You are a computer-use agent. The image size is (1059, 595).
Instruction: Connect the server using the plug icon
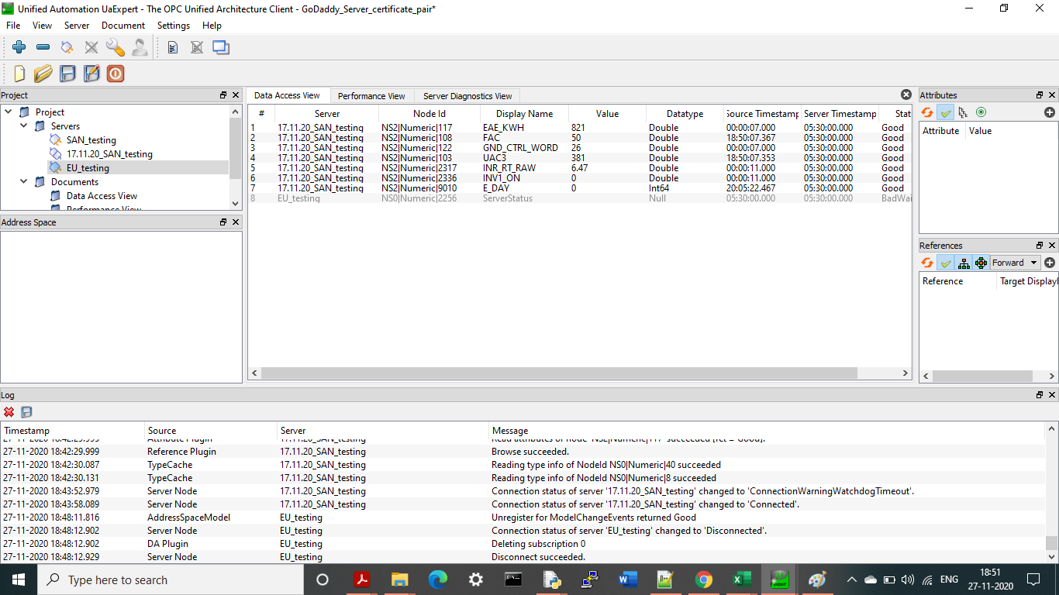point(67,47)
